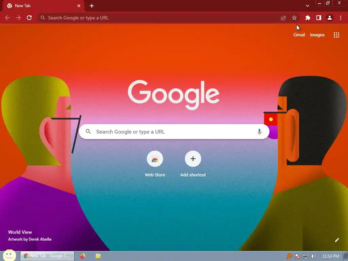
Task: Close the New Tab tab
Action: point(79,6)
